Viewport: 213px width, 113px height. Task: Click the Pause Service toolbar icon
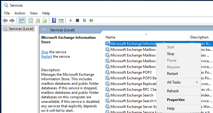tap(84, 20)
